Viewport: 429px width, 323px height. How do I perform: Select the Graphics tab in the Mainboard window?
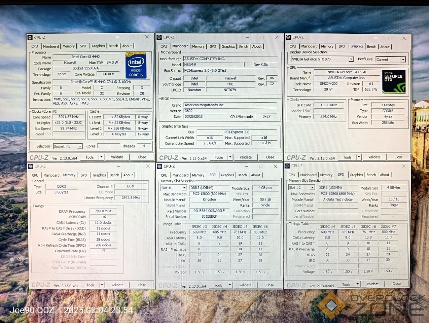coord(228,46)
